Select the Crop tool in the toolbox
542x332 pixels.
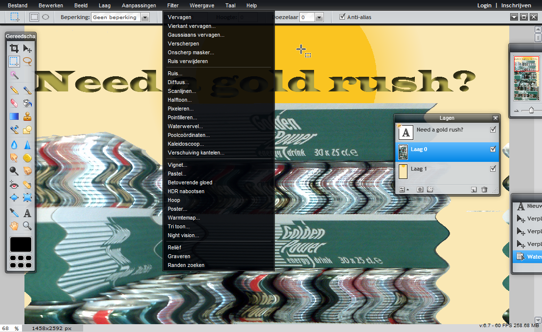tap(14, 48)
